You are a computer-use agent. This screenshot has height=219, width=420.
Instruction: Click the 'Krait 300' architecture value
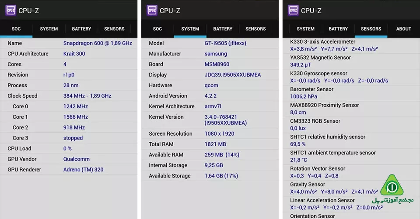74,54
